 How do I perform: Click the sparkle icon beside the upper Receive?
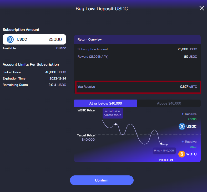[x=183, y=114]
